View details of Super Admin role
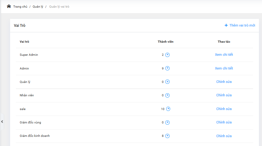Viewport: 262px width, 146px height. (224, 55)
